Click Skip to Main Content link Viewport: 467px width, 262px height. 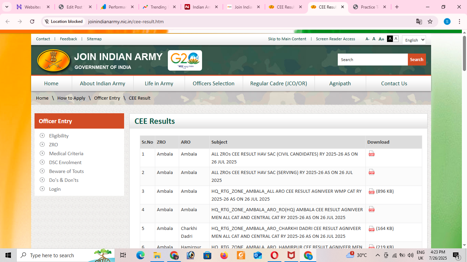287,39
